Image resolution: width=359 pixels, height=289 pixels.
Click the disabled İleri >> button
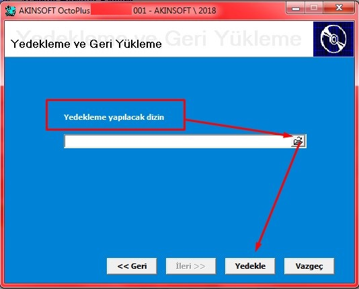[191, 266]
